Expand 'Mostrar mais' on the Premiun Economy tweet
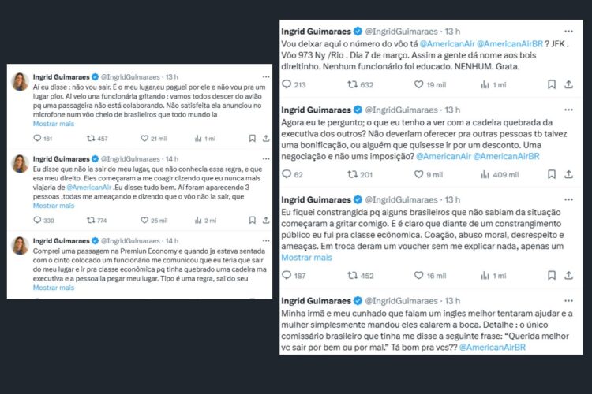This screenshot has height=394, width=592. 54,288
